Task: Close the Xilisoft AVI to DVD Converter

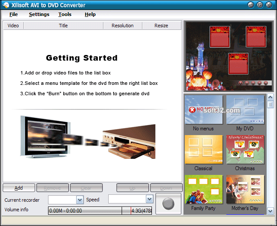Action: pos(269,5)
